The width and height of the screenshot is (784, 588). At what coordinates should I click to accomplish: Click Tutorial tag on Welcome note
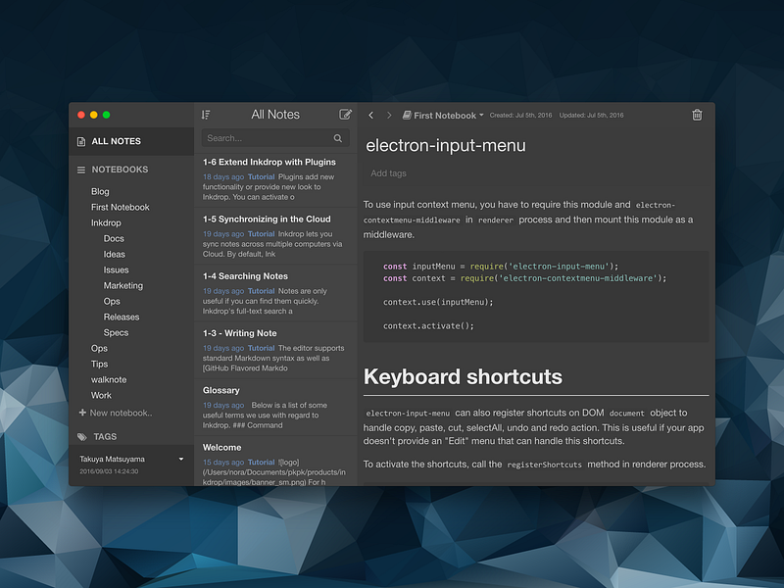(x=261, y=463)
